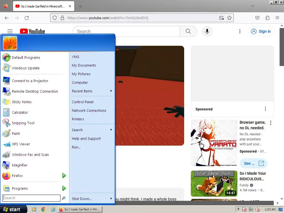Viewport: 284px width, 213px height.
Task: Click the muted volume tray icon
Action: tap(257, 210)
